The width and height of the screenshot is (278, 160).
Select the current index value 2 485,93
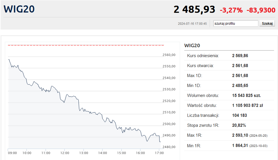194,10
